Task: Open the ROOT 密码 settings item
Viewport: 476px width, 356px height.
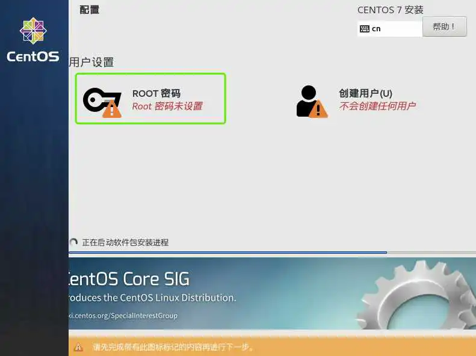Action: pos(150,99)
